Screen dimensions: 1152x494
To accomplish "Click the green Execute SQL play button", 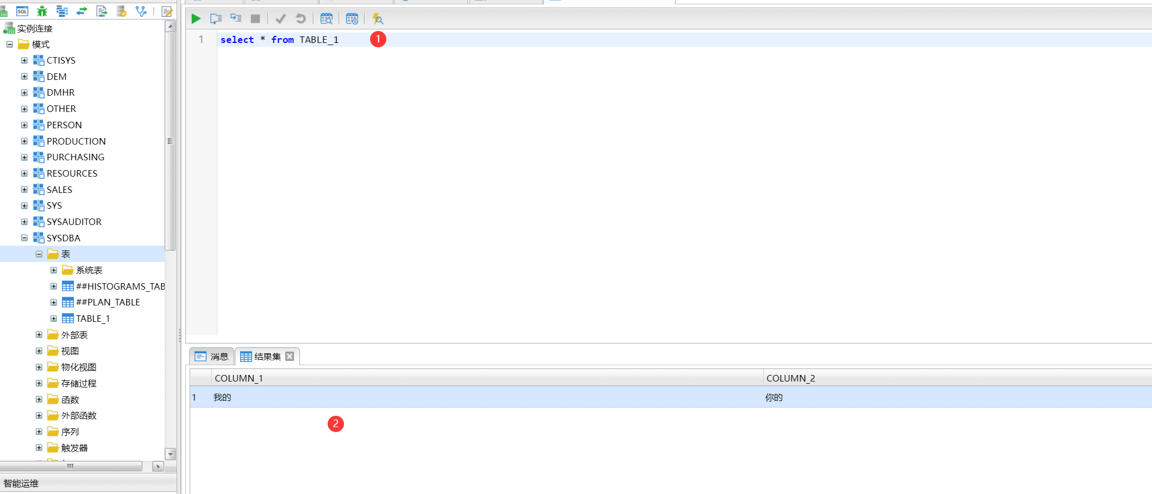I will click(x=196, y=19).
